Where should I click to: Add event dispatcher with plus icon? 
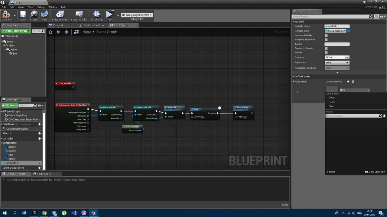tap(39, 168)
